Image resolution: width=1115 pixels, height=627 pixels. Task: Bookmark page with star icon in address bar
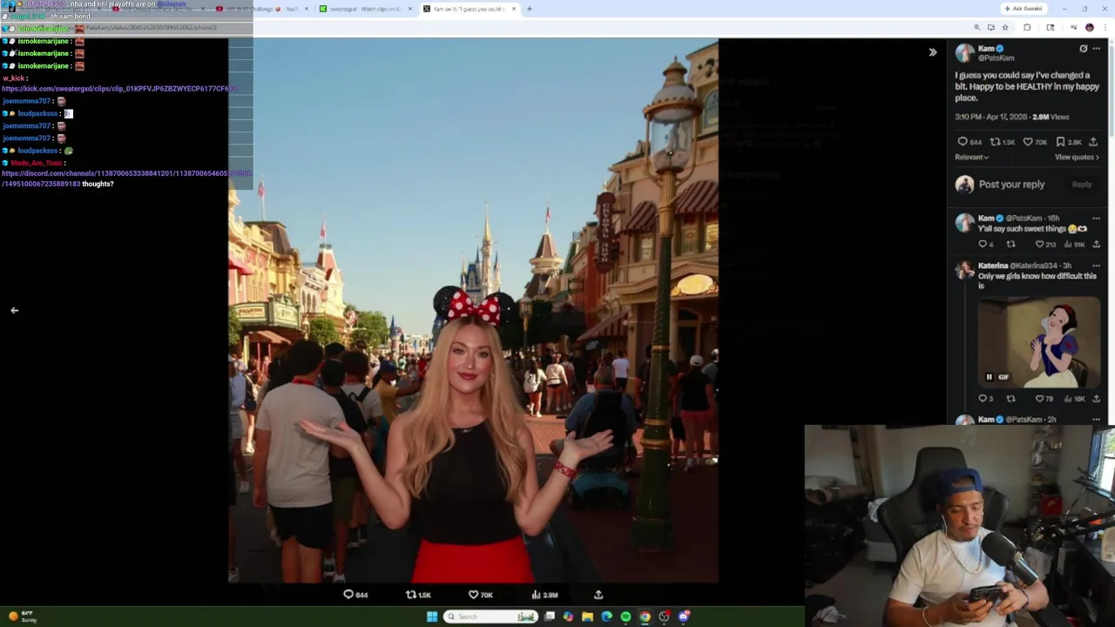click(x=1005, y=27)
